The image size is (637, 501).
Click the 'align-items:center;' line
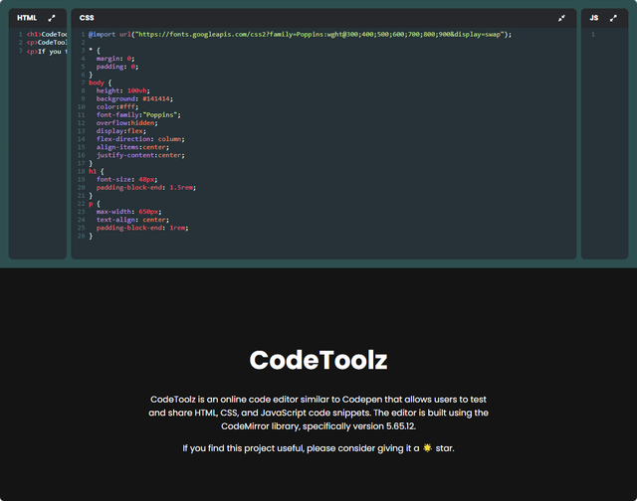click(132, 147)
